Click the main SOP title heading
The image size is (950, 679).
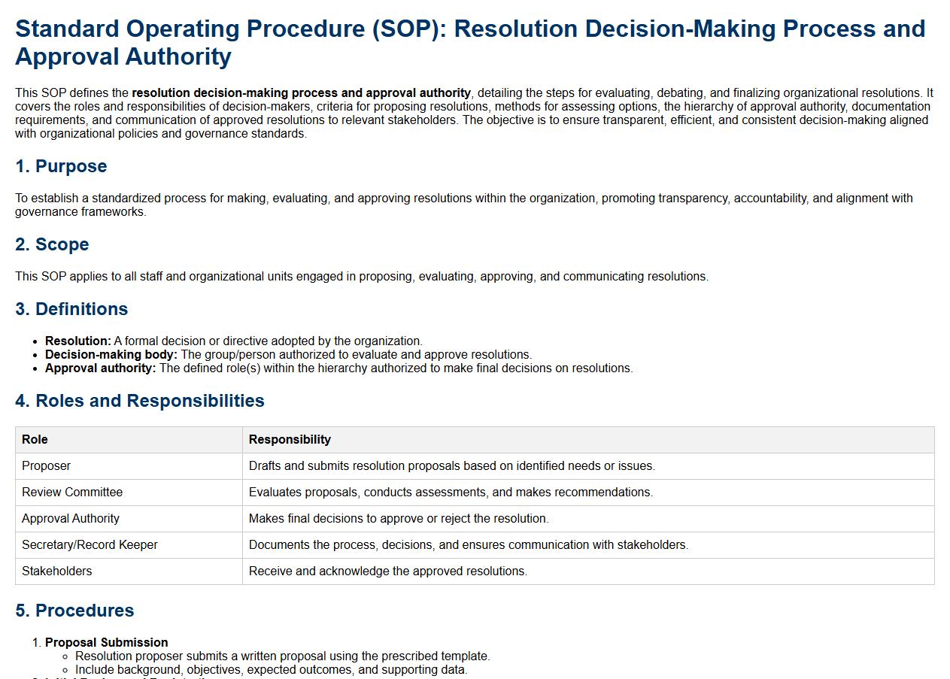469,42
